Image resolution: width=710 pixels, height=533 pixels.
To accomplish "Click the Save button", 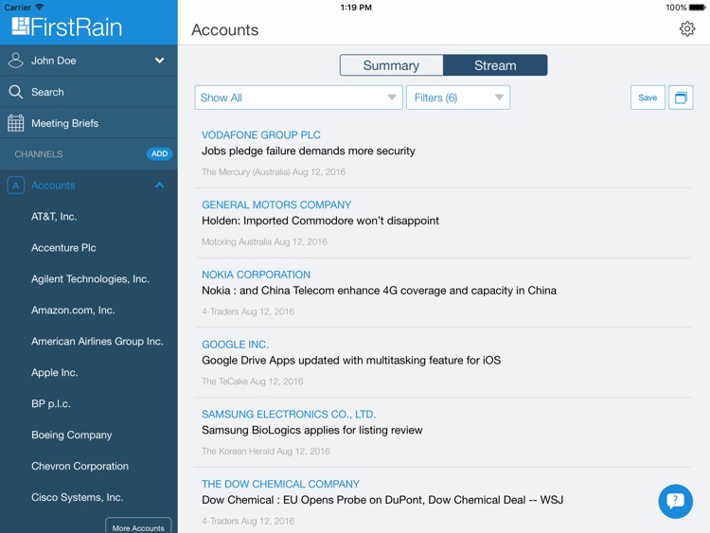I will [x=648, y=98].
